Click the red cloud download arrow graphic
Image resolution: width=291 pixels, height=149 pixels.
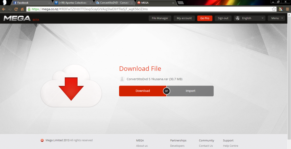click(71, 89)
